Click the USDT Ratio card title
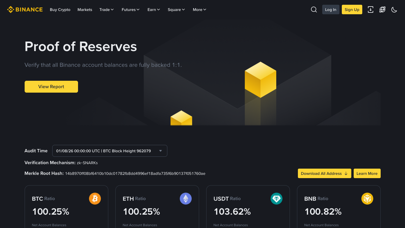 pyautogui.click(x=227, y=199)
